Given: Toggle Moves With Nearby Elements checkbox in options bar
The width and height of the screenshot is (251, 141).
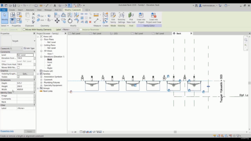Looking at the screenshot, I should pyautogui.click(x=24, y=29).
